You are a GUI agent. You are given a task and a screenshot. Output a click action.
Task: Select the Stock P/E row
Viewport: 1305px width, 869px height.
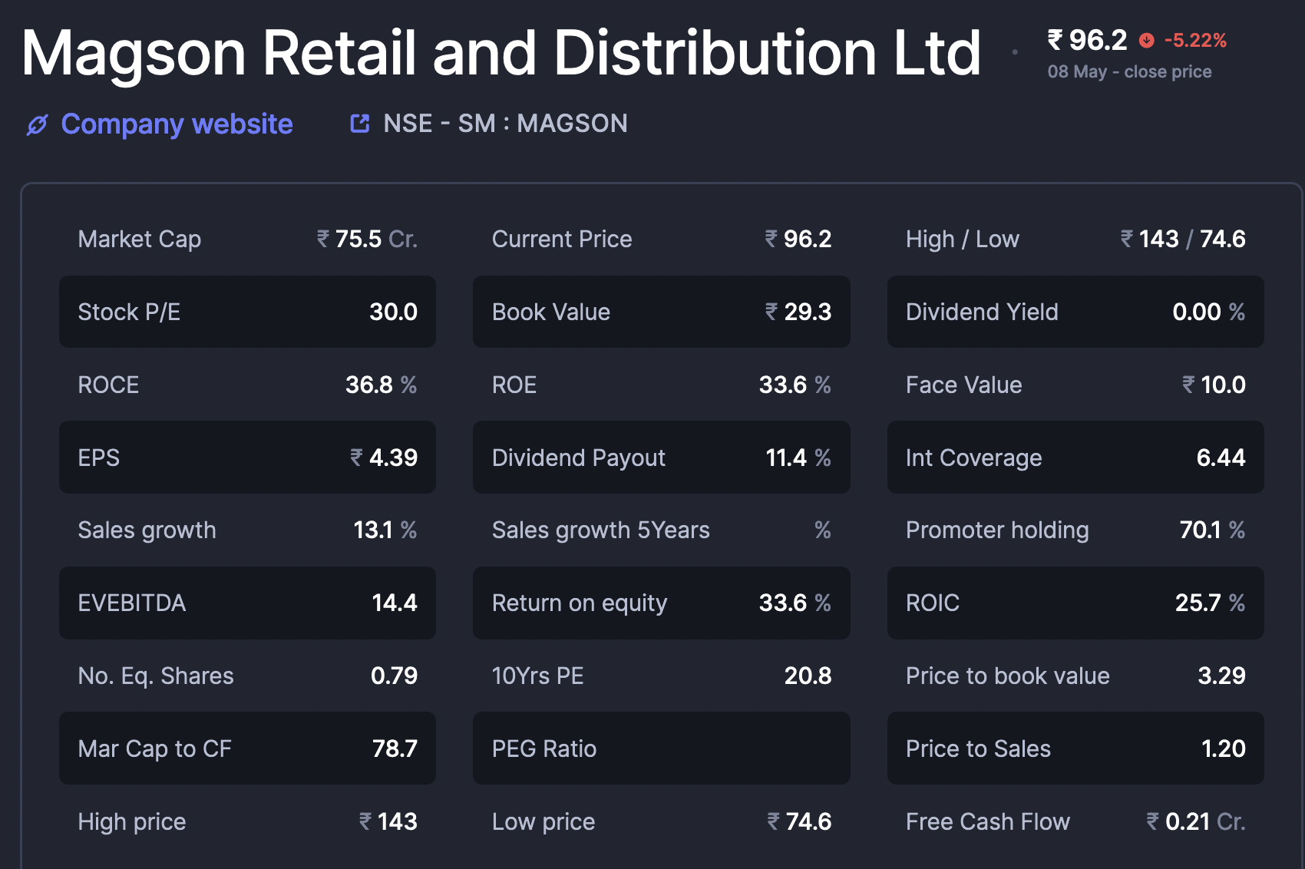click(247, 312)
